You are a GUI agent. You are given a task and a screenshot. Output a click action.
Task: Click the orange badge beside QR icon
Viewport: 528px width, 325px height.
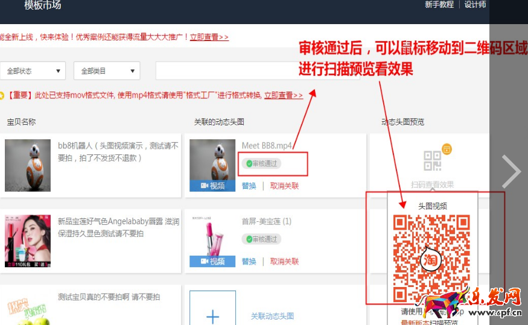[x=447, y=149]
